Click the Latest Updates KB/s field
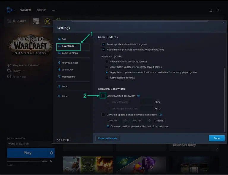228x175 pixels. tap(147, 102)
